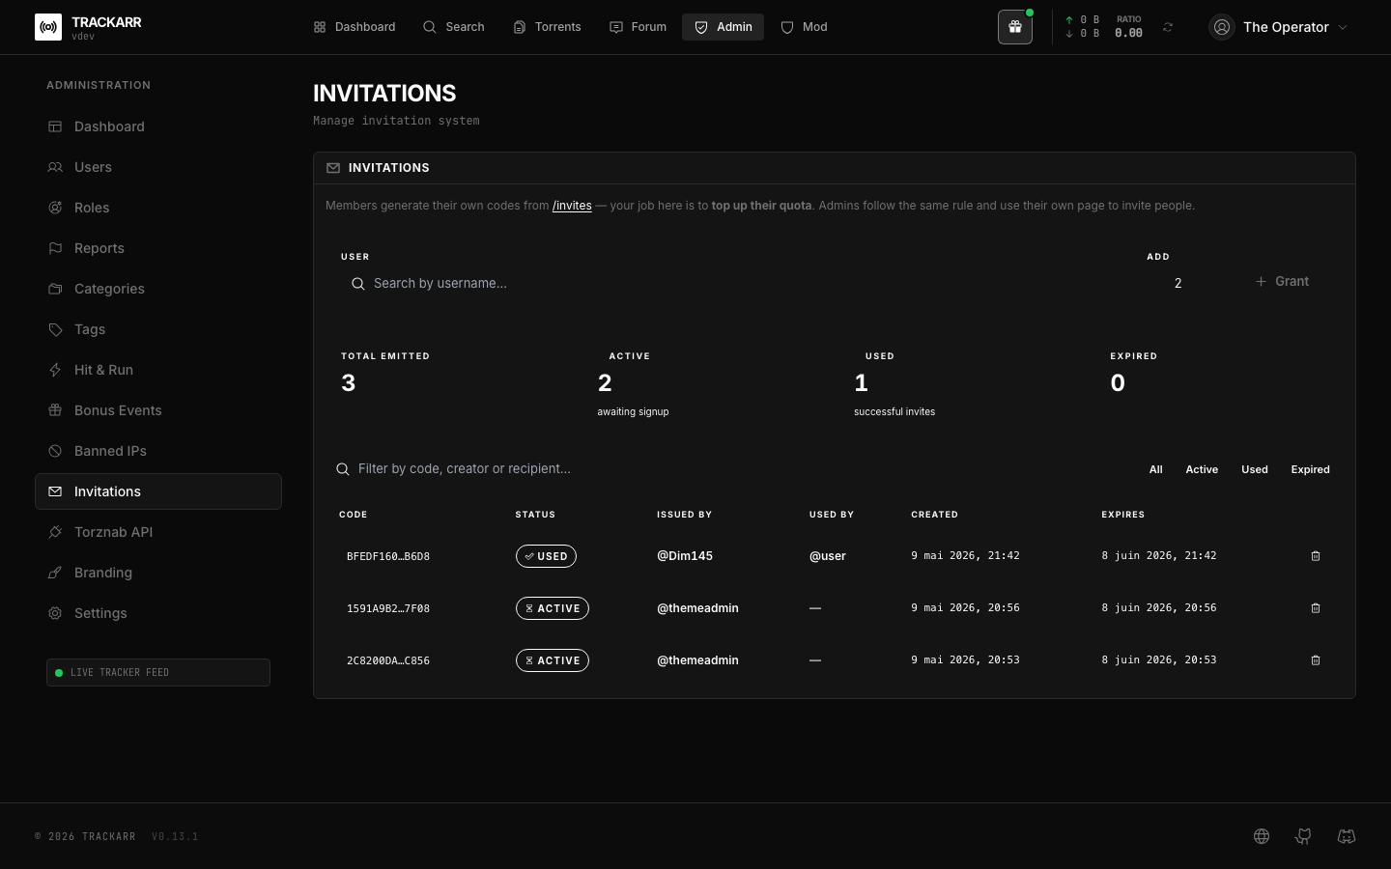Open Categories admin page
This screenshot has width=1391, height=869.
(158, 289)
